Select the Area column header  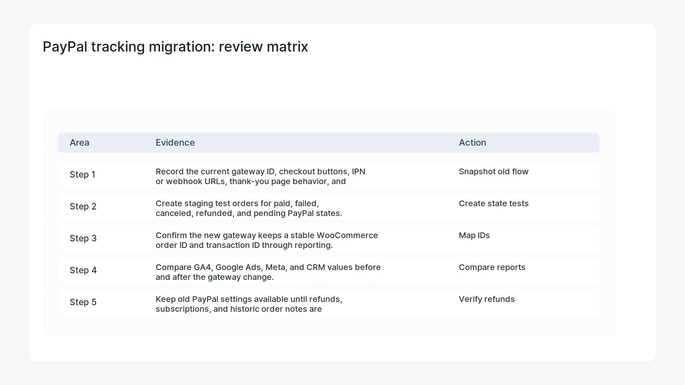click(x=79, y=142)
